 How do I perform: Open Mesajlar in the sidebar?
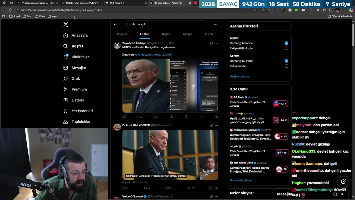tap(75, 68)
